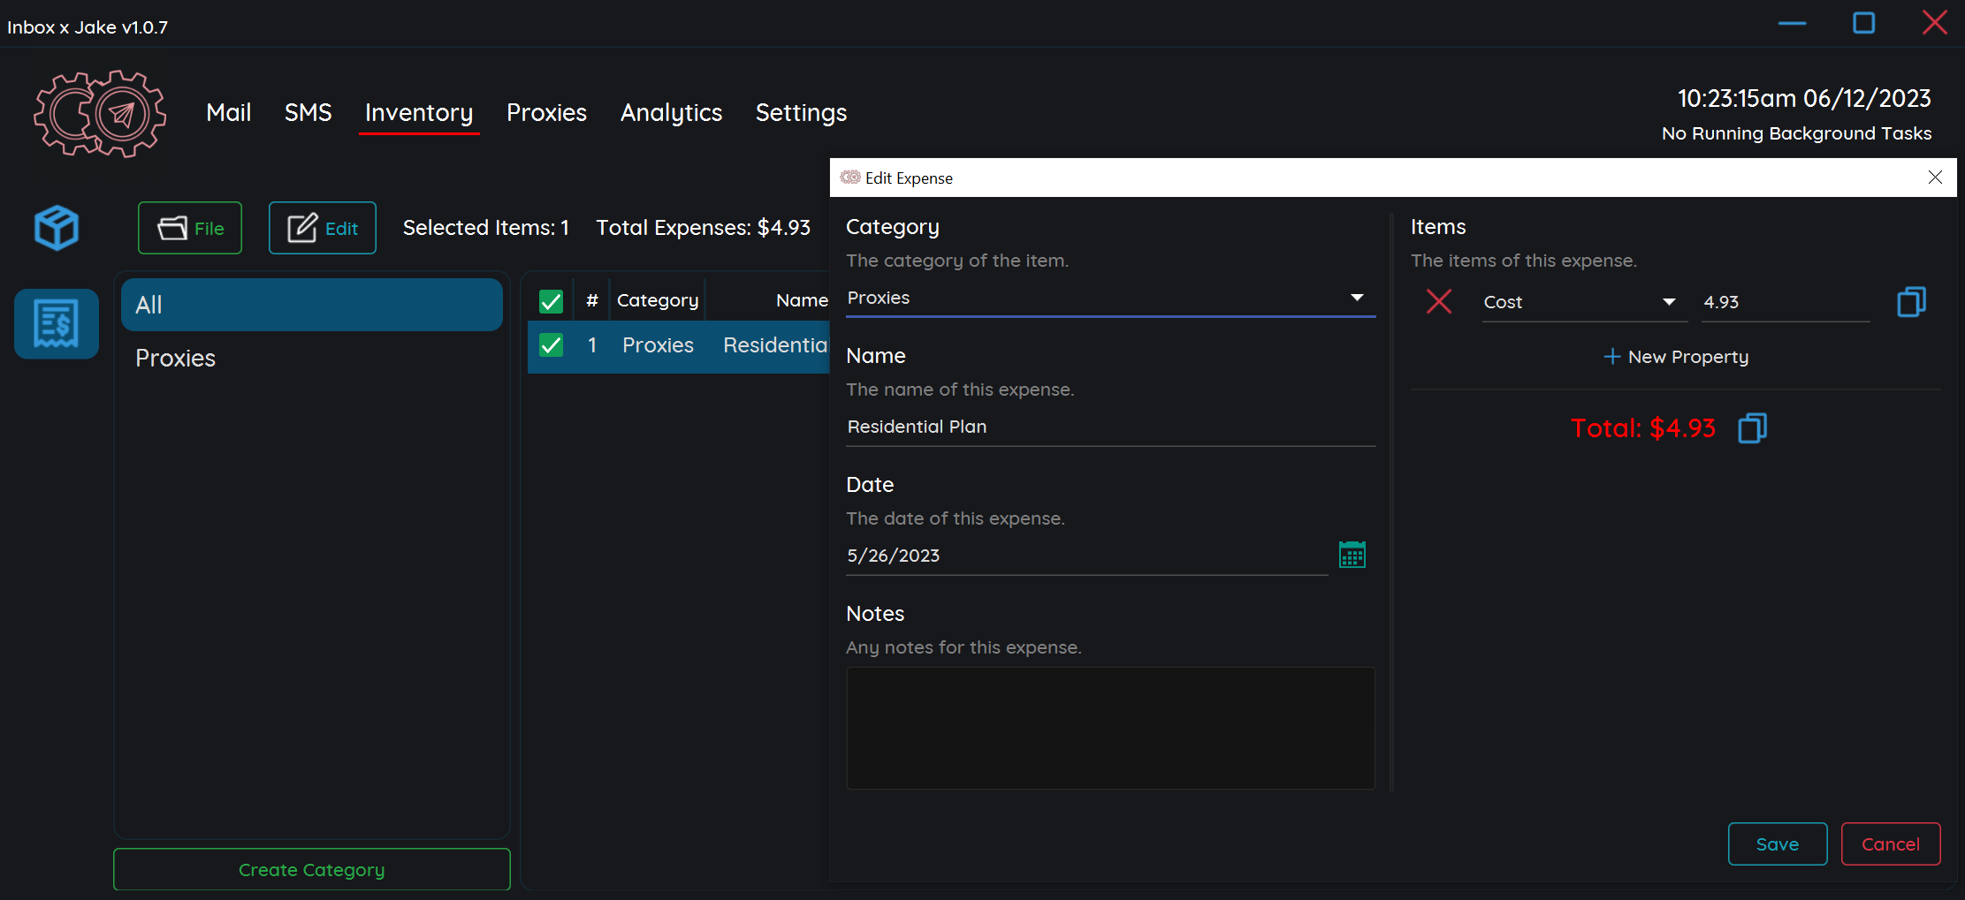Switch to the Analytics tab
Image resolution: width=1965 pixels, height=900 pixels.
(x=671, y=113)
